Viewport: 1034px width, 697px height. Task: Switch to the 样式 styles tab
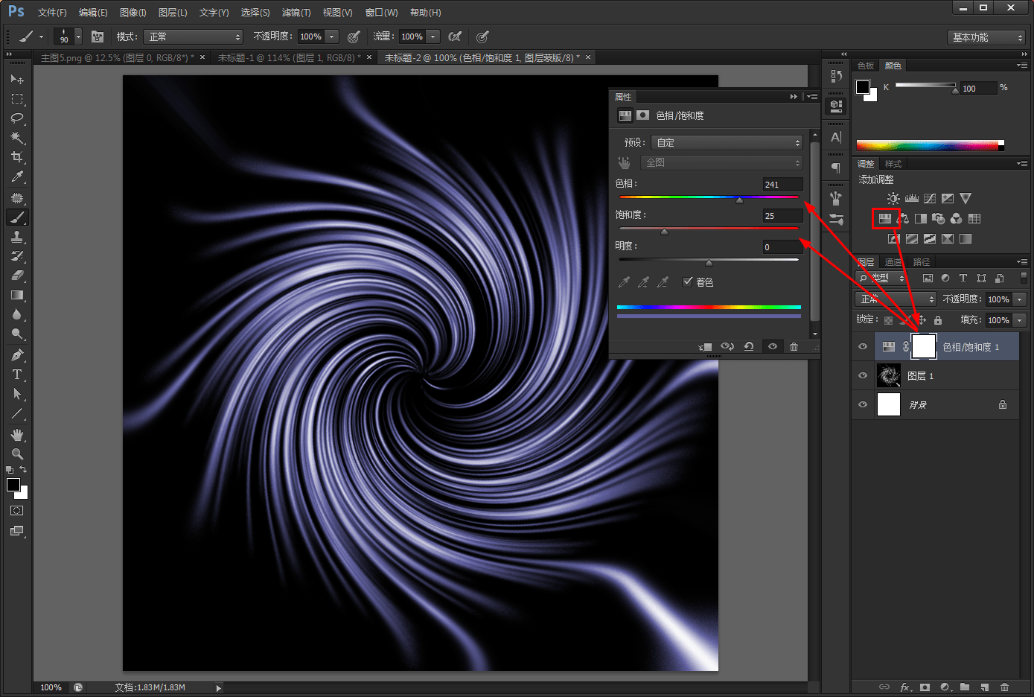(x=893, y=164)
